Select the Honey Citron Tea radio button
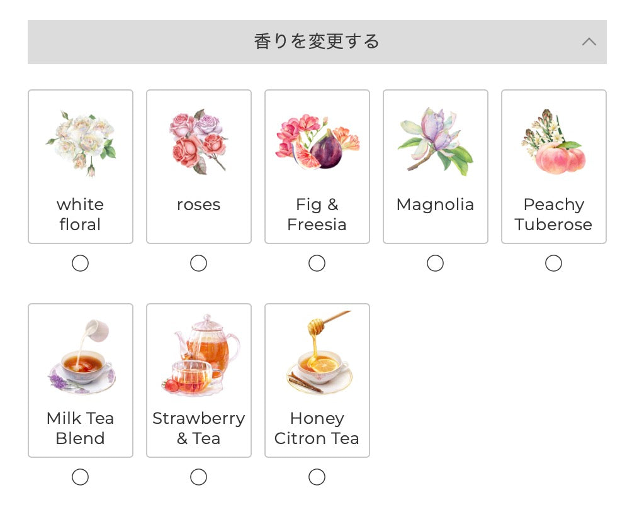632x522 pixels. tap(317, 477)
